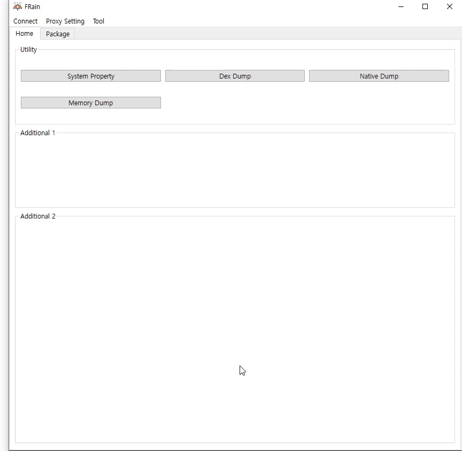Viewport: 462px width, 451px height.
Task: Click the Utility group label
Action: point(28,50)
